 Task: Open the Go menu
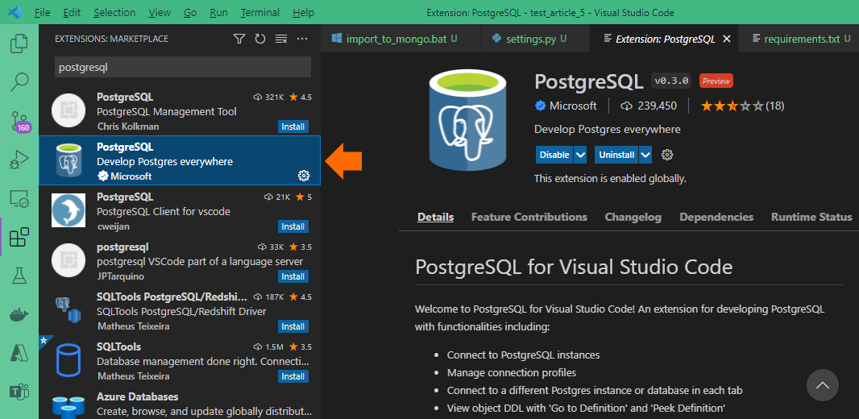[190, 12]
